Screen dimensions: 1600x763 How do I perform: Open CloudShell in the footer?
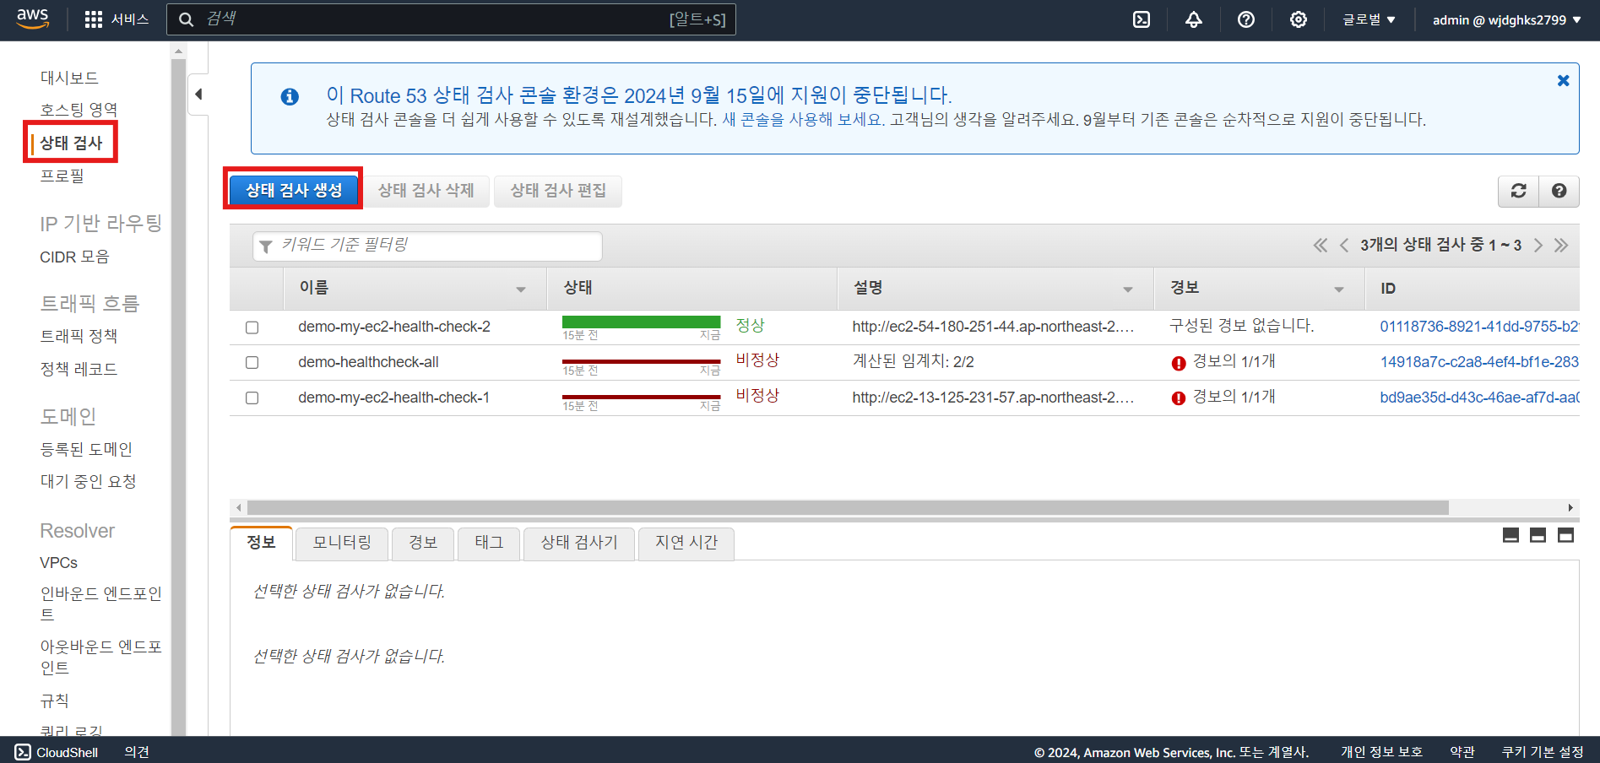(57, 752)
